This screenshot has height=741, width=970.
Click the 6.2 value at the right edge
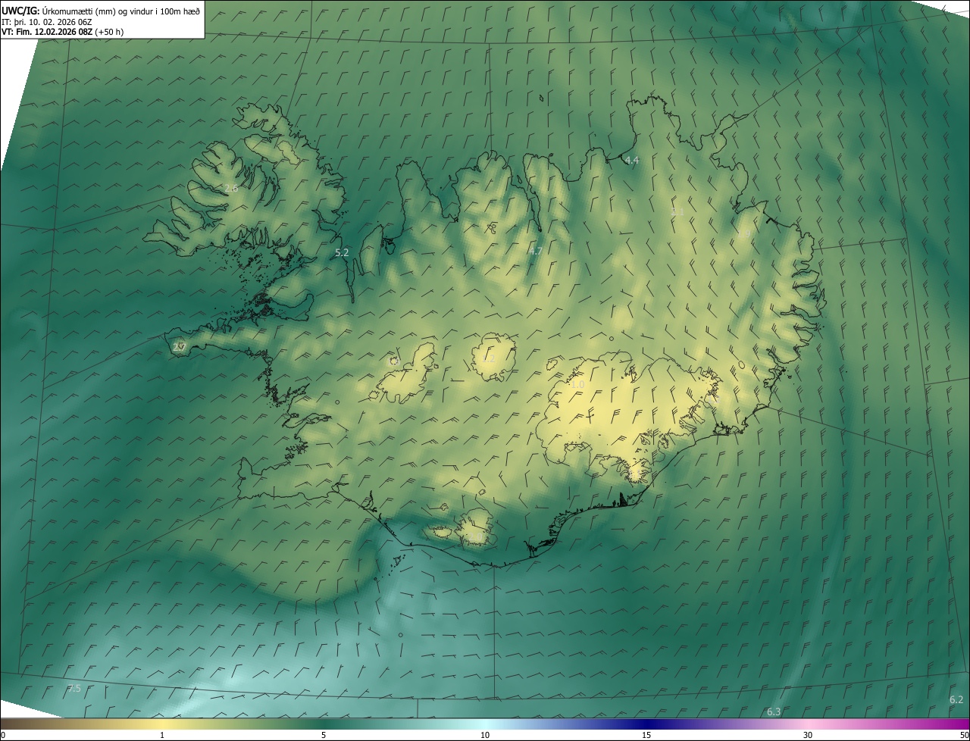click(x=956, y=699)
